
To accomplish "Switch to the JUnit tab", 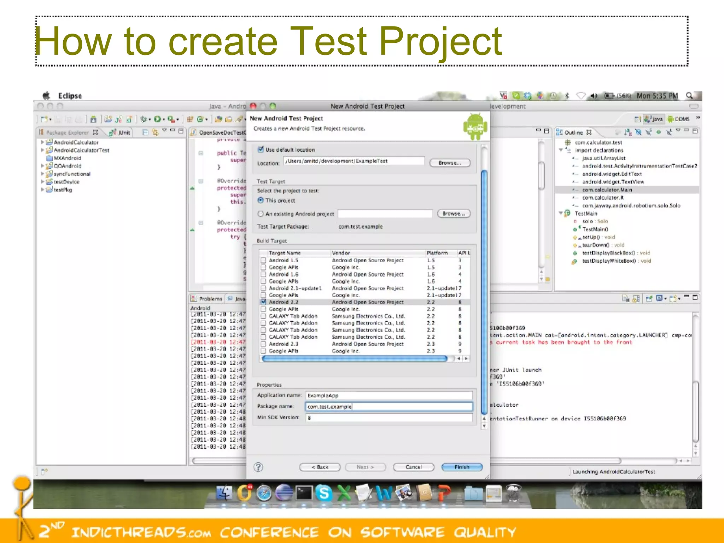I will (x=121, y=133).
